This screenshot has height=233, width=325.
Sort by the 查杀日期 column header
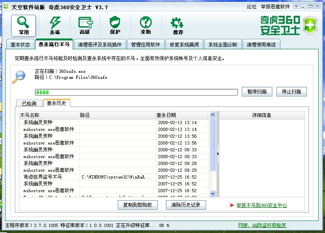(182, 115)
